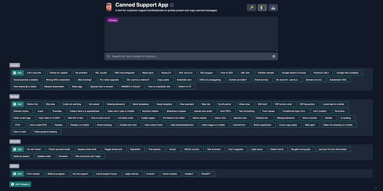383x191 pixels.
Task: Select Wrong DNS screenshot message
Action: [x=59, y=80]
